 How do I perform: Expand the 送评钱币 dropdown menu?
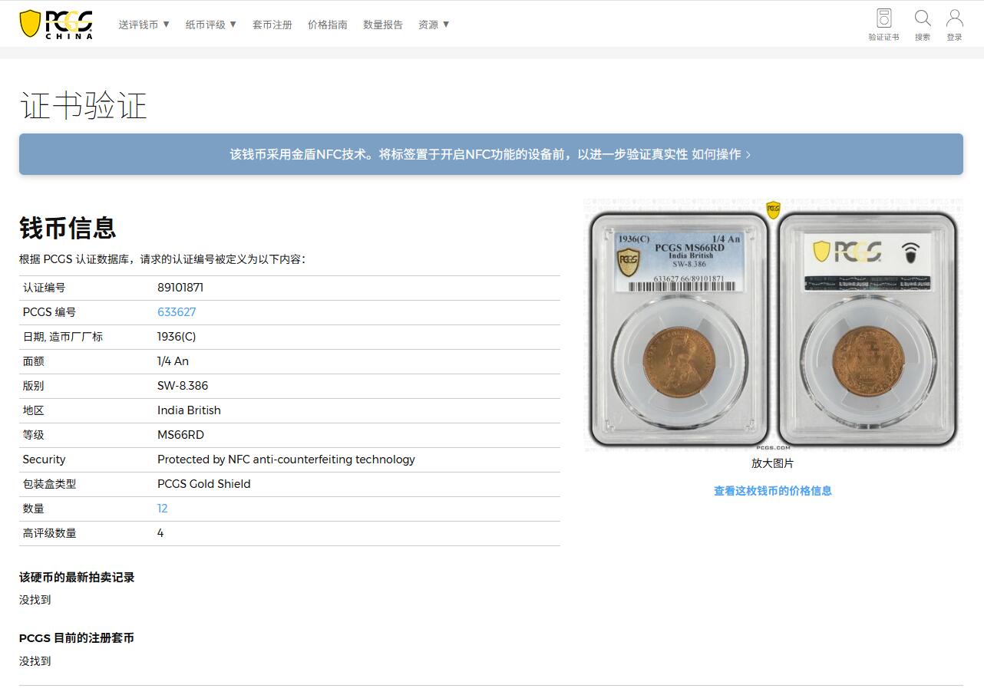click(x=144, y=25)
